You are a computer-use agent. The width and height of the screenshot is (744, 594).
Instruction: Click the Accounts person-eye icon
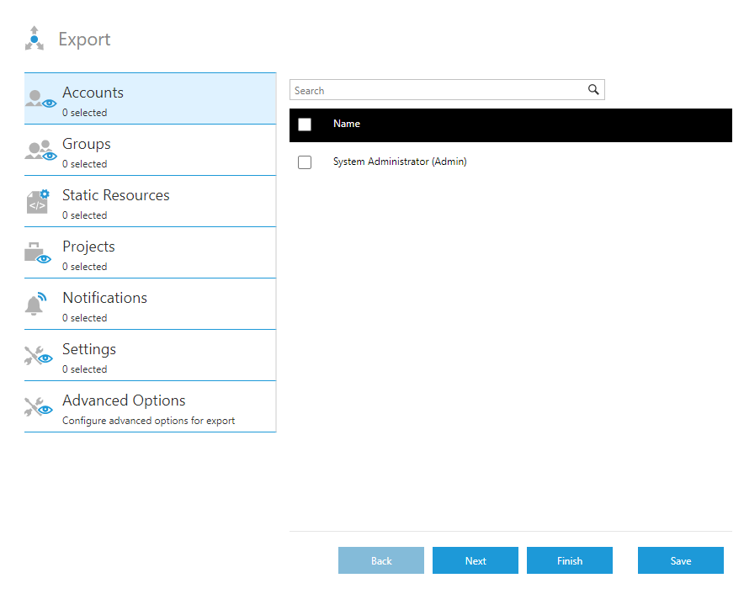40,99
